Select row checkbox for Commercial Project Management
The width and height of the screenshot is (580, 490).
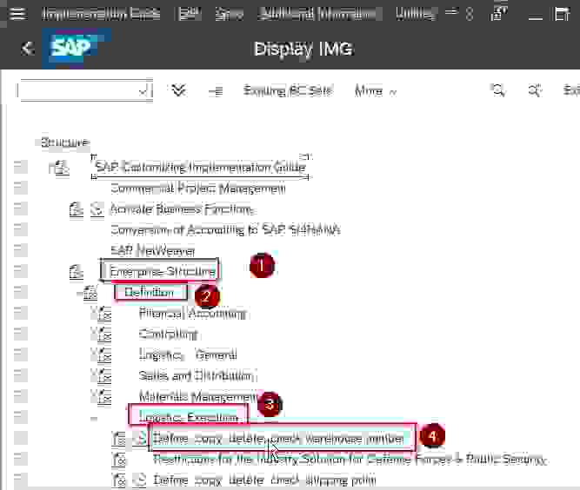pos(20,188)
